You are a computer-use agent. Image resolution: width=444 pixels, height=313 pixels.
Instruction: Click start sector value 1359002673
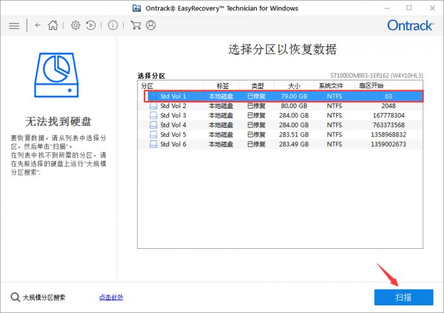pos(388,144)
